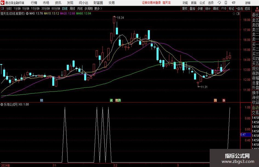
Task: Click the 预 event marker
Action: 215,100
